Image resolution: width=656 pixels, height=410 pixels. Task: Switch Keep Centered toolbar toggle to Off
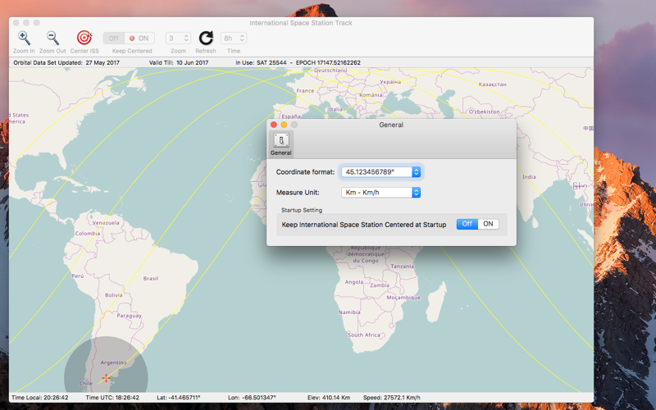(x=114, y=38)
